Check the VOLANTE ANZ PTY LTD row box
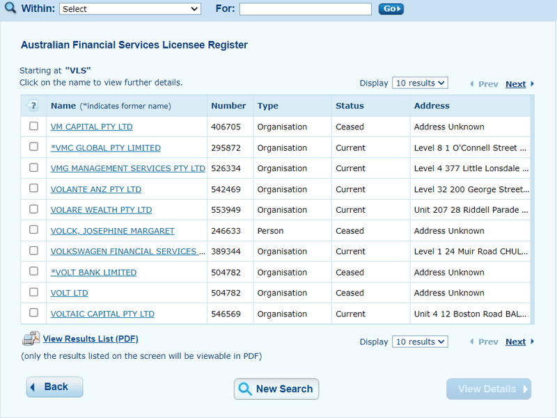557x418 pixels. [x=33, y=188]
